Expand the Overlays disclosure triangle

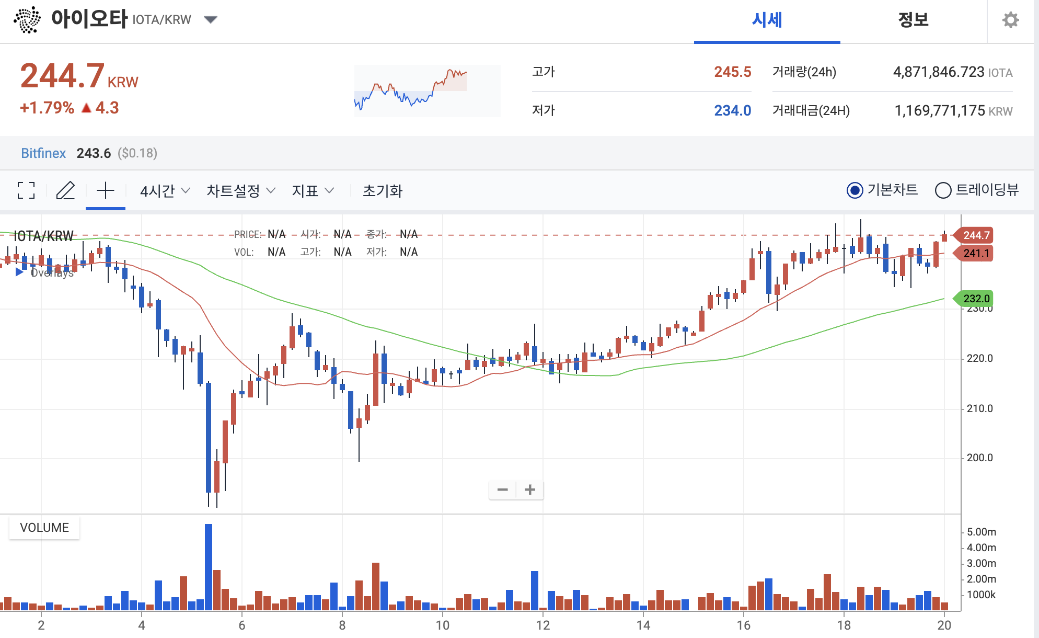pyautogui.click(x=19, y=272)
